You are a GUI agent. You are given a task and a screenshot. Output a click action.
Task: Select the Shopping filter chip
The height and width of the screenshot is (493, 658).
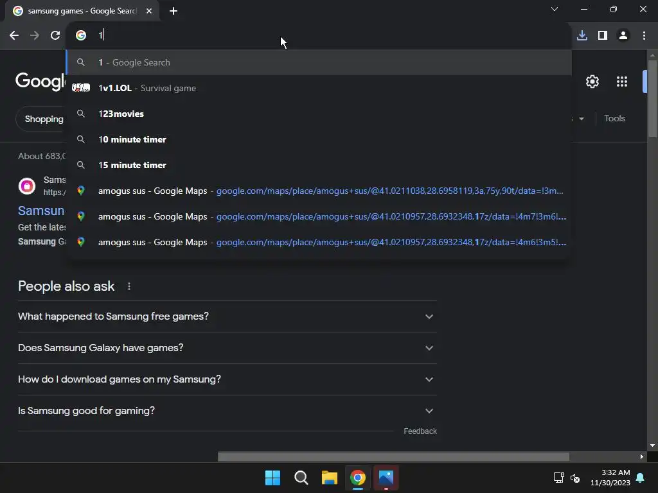click(x=42, y=119)
